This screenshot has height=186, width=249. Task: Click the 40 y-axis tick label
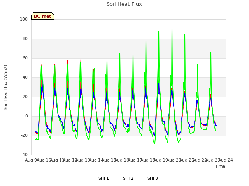coord(25,77)
